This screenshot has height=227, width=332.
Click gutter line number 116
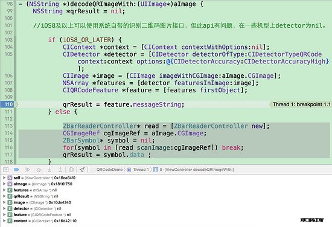point(8,147)
